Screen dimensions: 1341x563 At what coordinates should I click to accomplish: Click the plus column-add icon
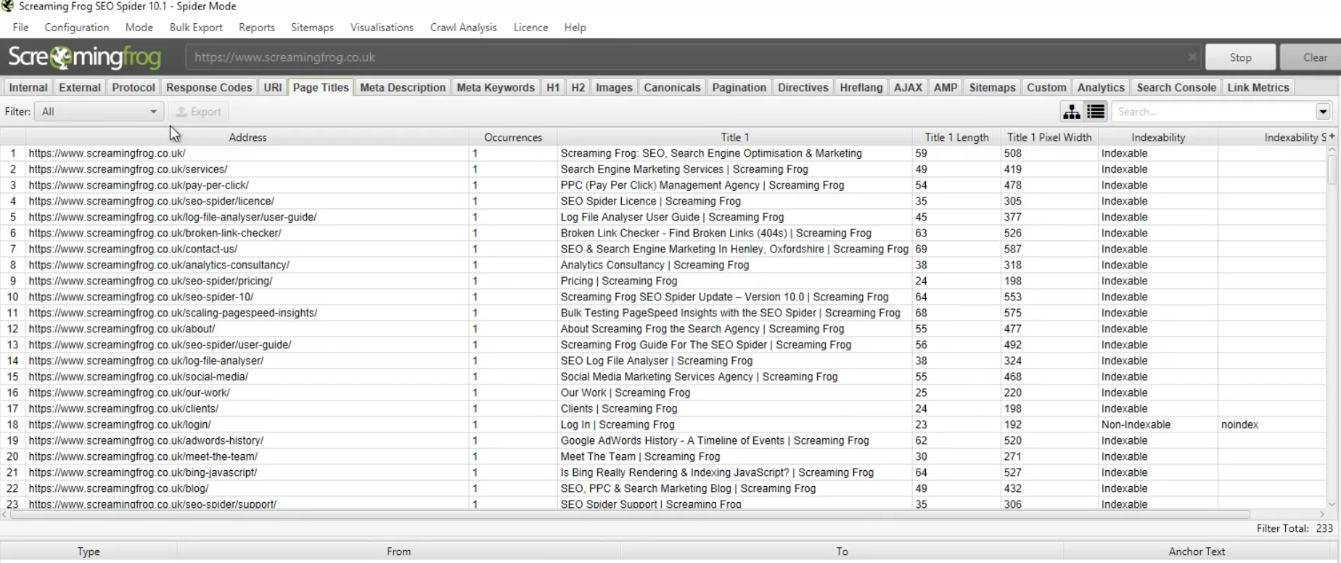click(1332, 136)
